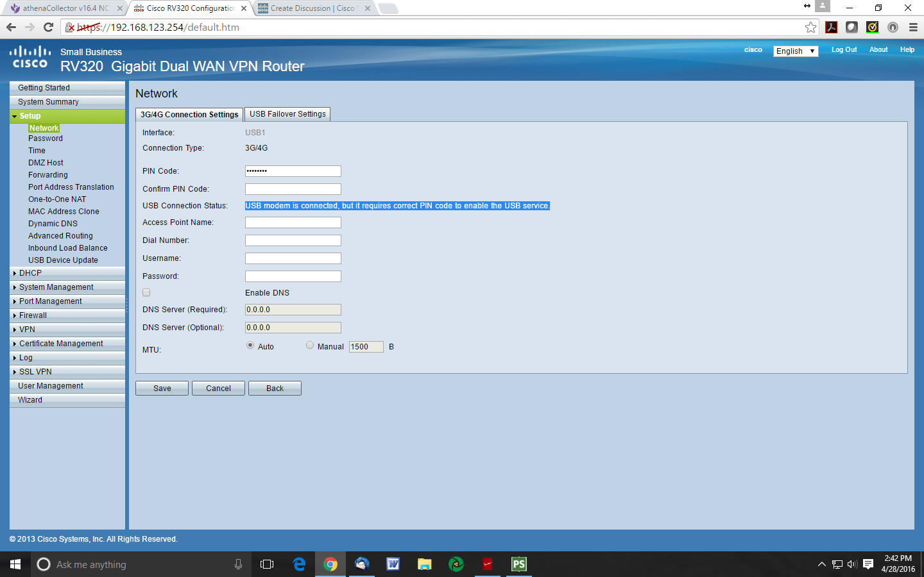
Task: Click the volume speaker tray icon
Action: point(852,564)
